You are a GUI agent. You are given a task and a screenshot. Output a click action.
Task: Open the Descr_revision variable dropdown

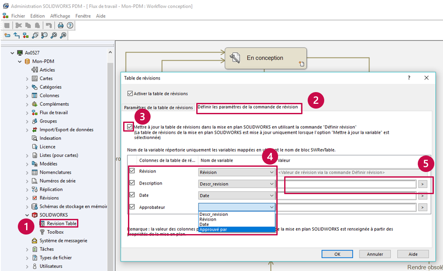(x=237, y=184)
